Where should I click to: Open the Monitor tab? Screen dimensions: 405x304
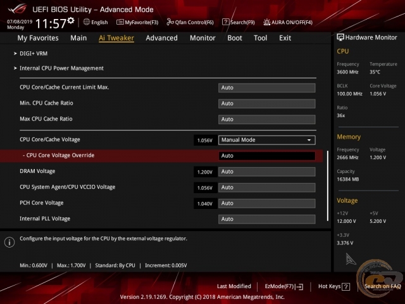tap(202, 38)
